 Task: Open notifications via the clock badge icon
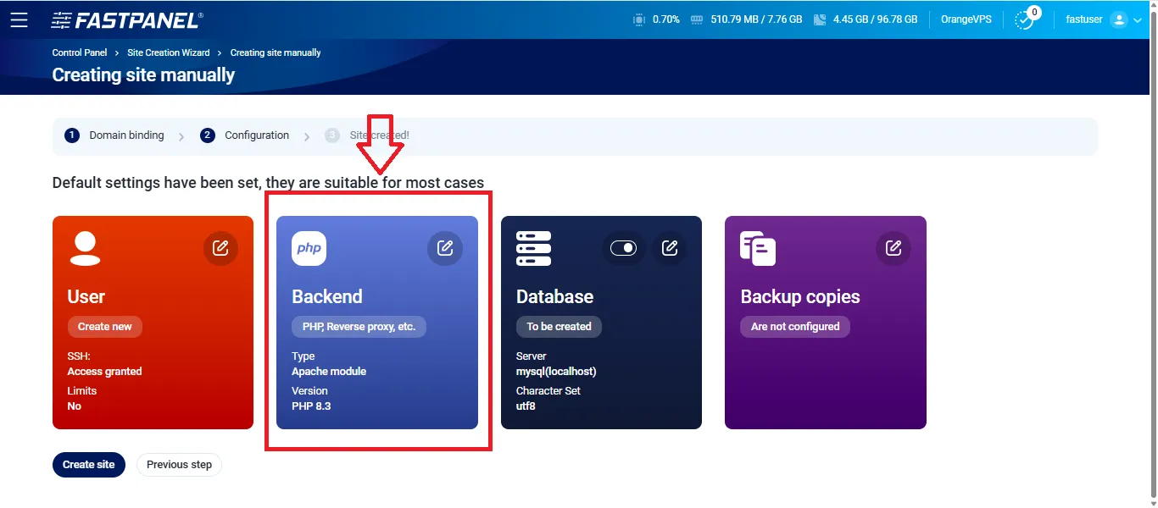point(1025,20)
